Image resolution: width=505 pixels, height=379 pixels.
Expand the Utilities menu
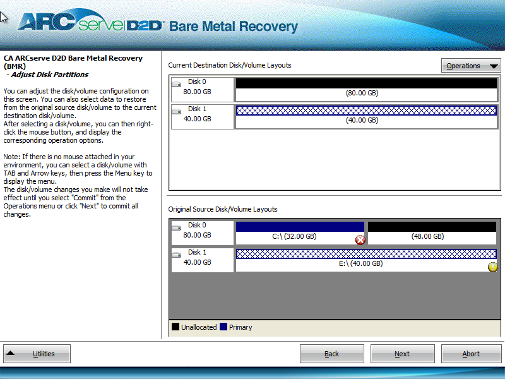37,354
